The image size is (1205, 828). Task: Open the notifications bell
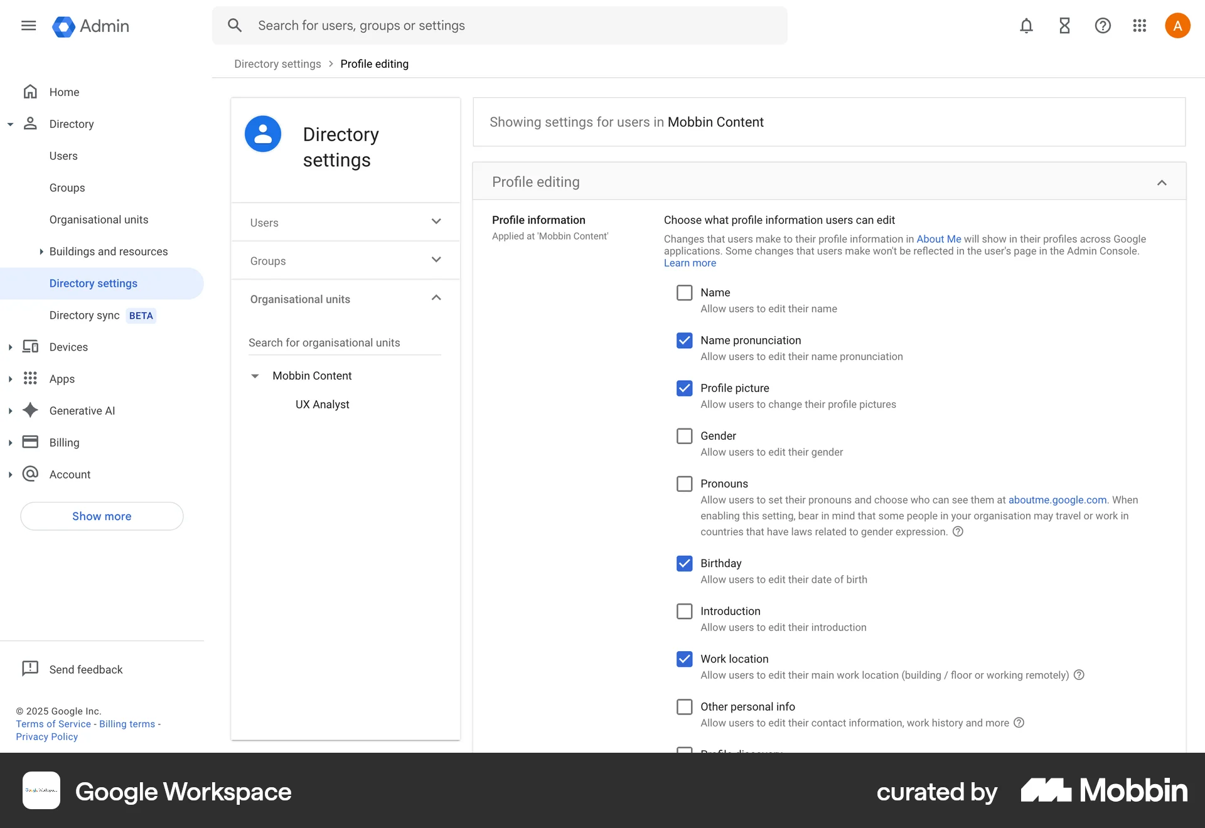click(x=1026, y=25)
